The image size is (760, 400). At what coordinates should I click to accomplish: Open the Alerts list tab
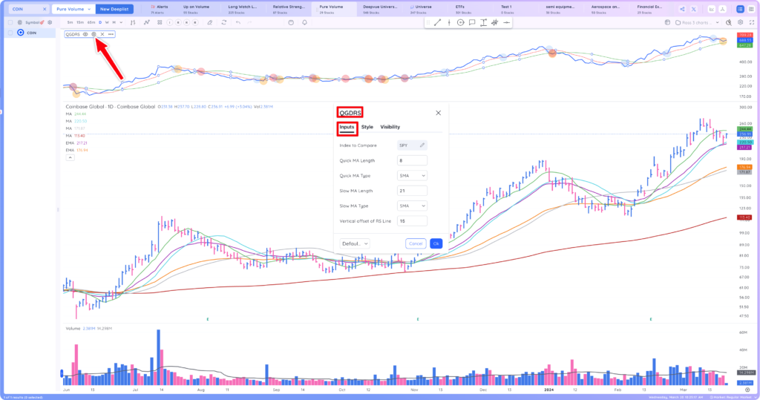coord(160,9)
